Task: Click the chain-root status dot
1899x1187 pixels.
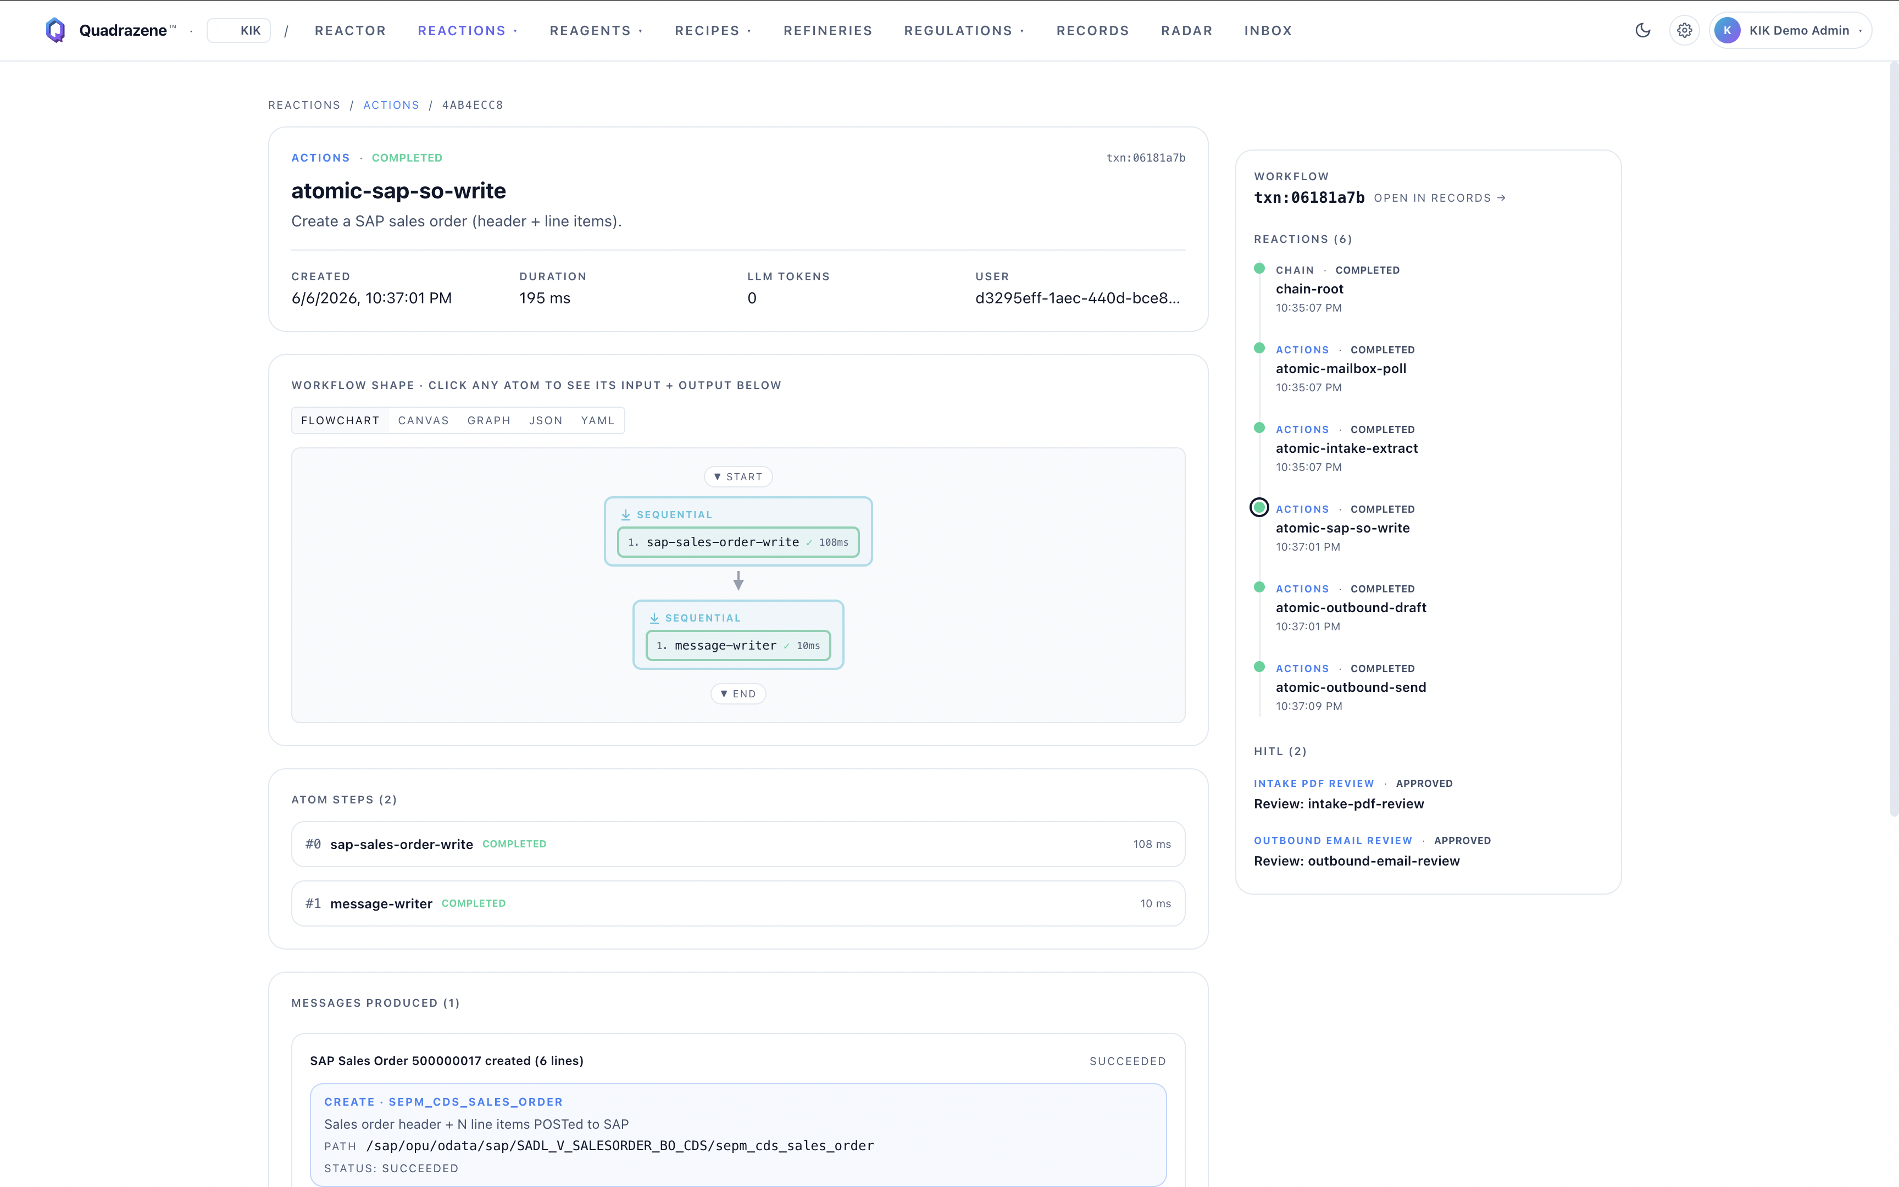Action: pos(1259,269)
